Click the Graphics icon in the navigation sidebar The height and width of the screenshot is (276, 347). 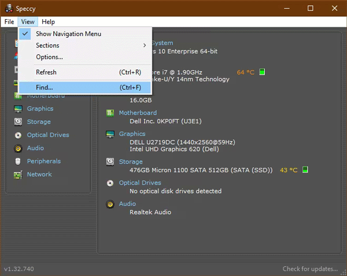(17, 109)
